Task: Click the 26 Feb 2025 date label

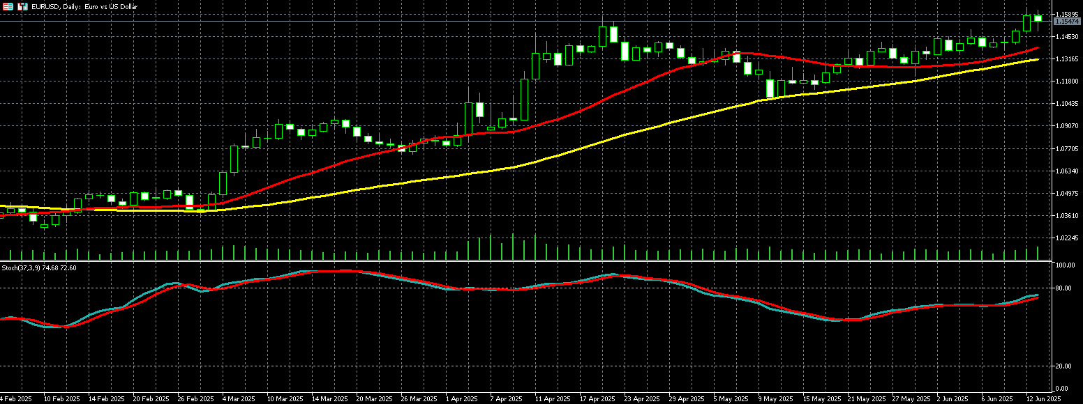Action: [x=195, y=399]
